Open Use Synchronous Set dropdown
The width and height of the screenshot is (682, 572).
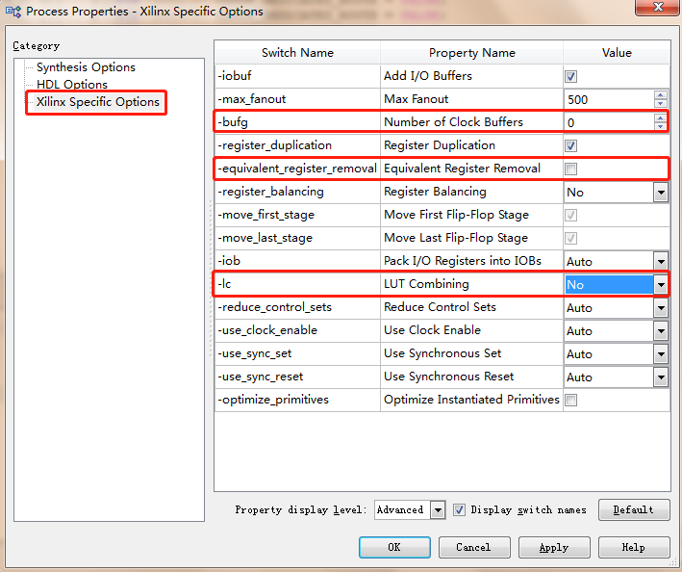click(x=661, y=354)
